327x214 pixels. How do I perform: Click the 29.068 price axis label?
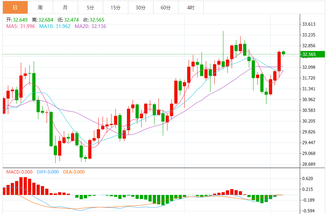click(309, 153)
